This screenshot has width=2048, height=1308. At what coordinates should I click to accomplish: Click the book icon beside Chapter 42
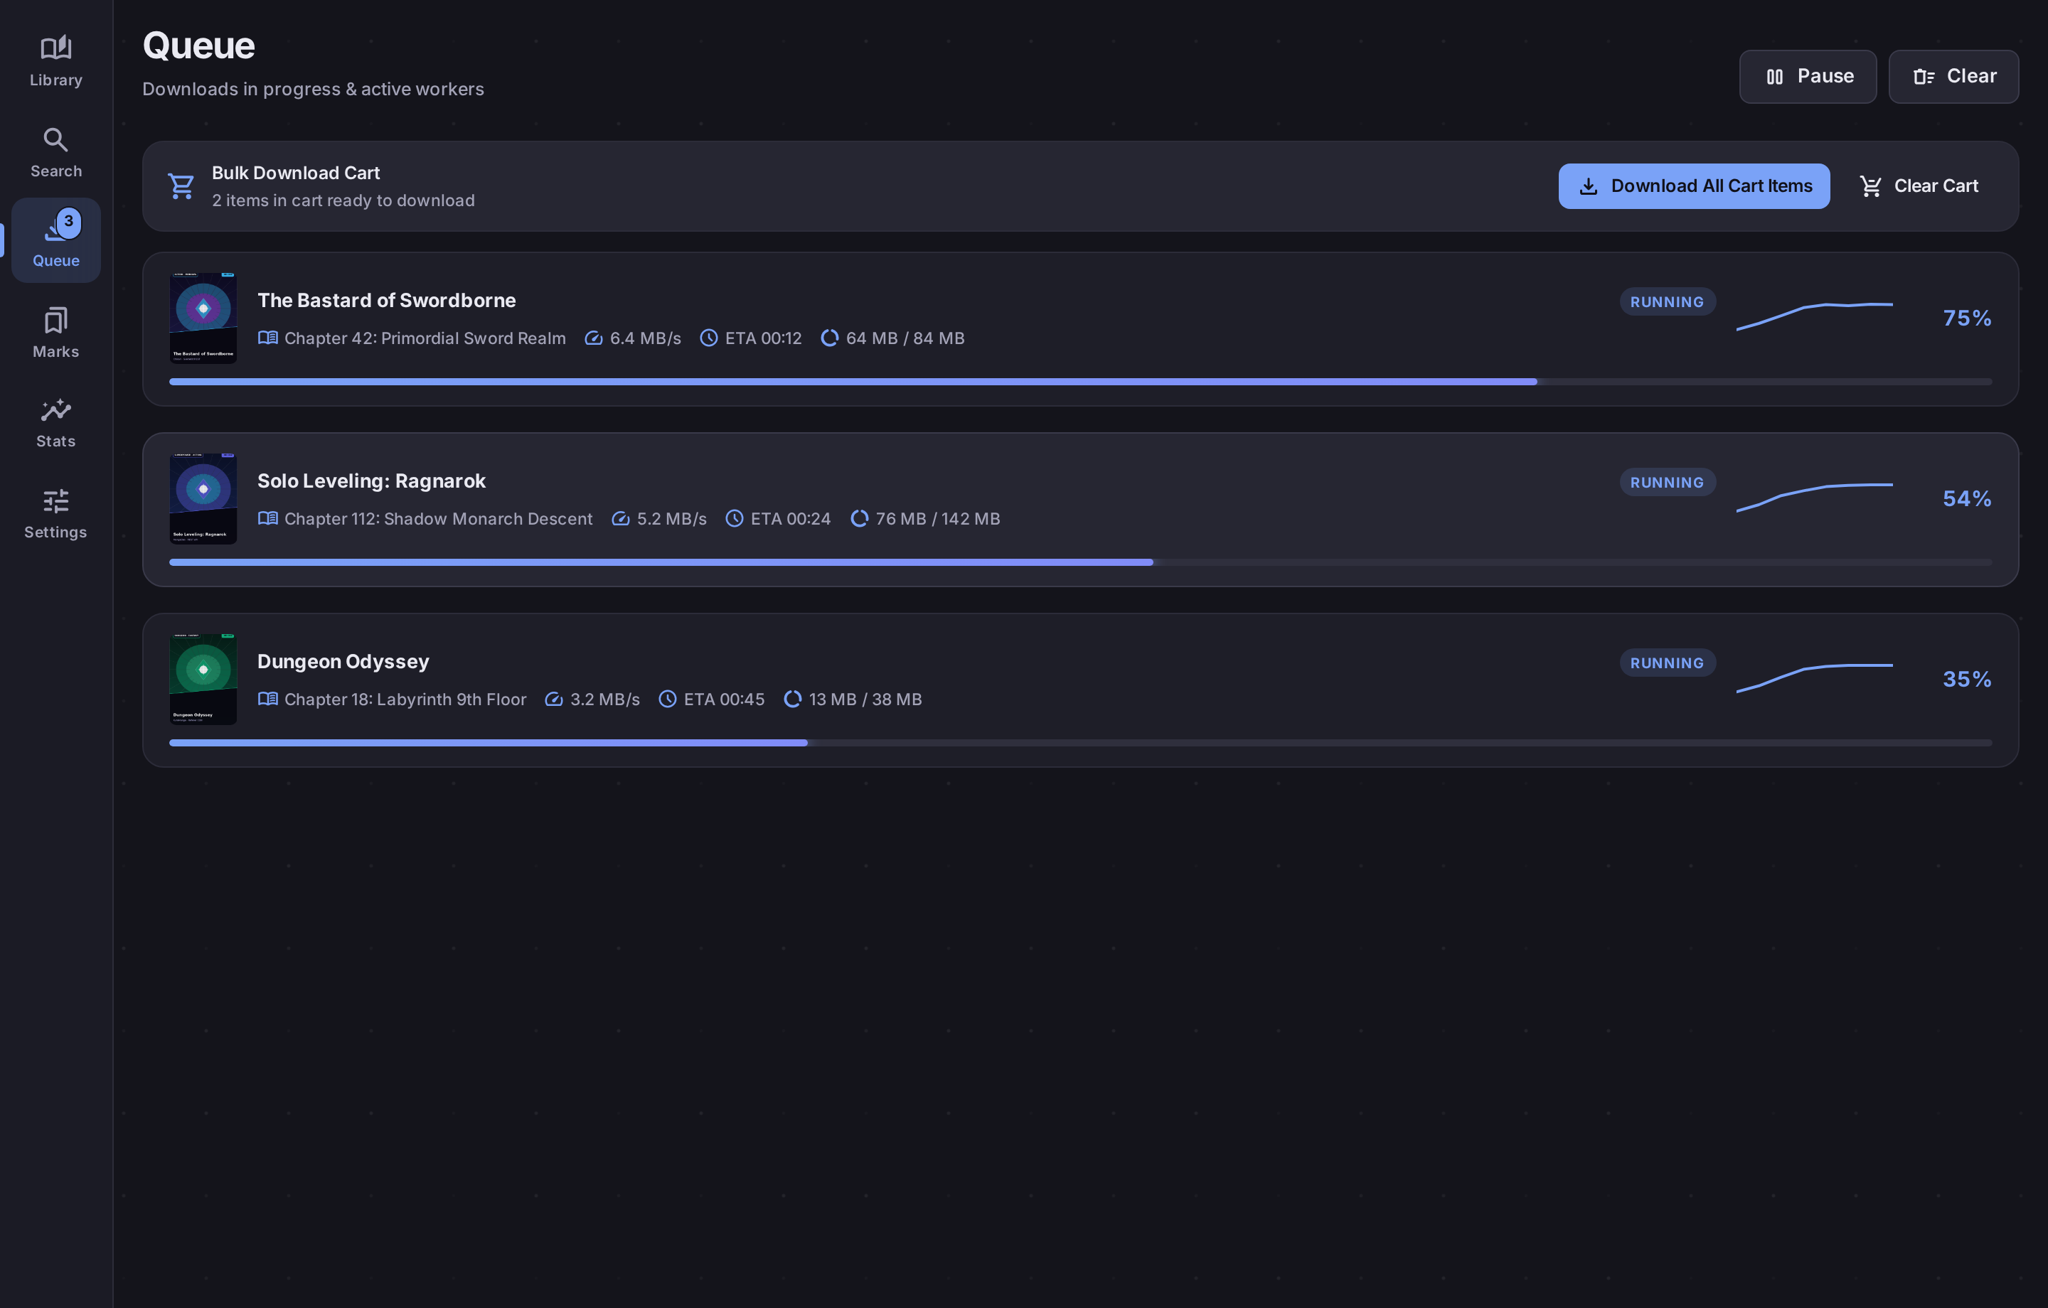pyautogui.click(x=268, y=338)
